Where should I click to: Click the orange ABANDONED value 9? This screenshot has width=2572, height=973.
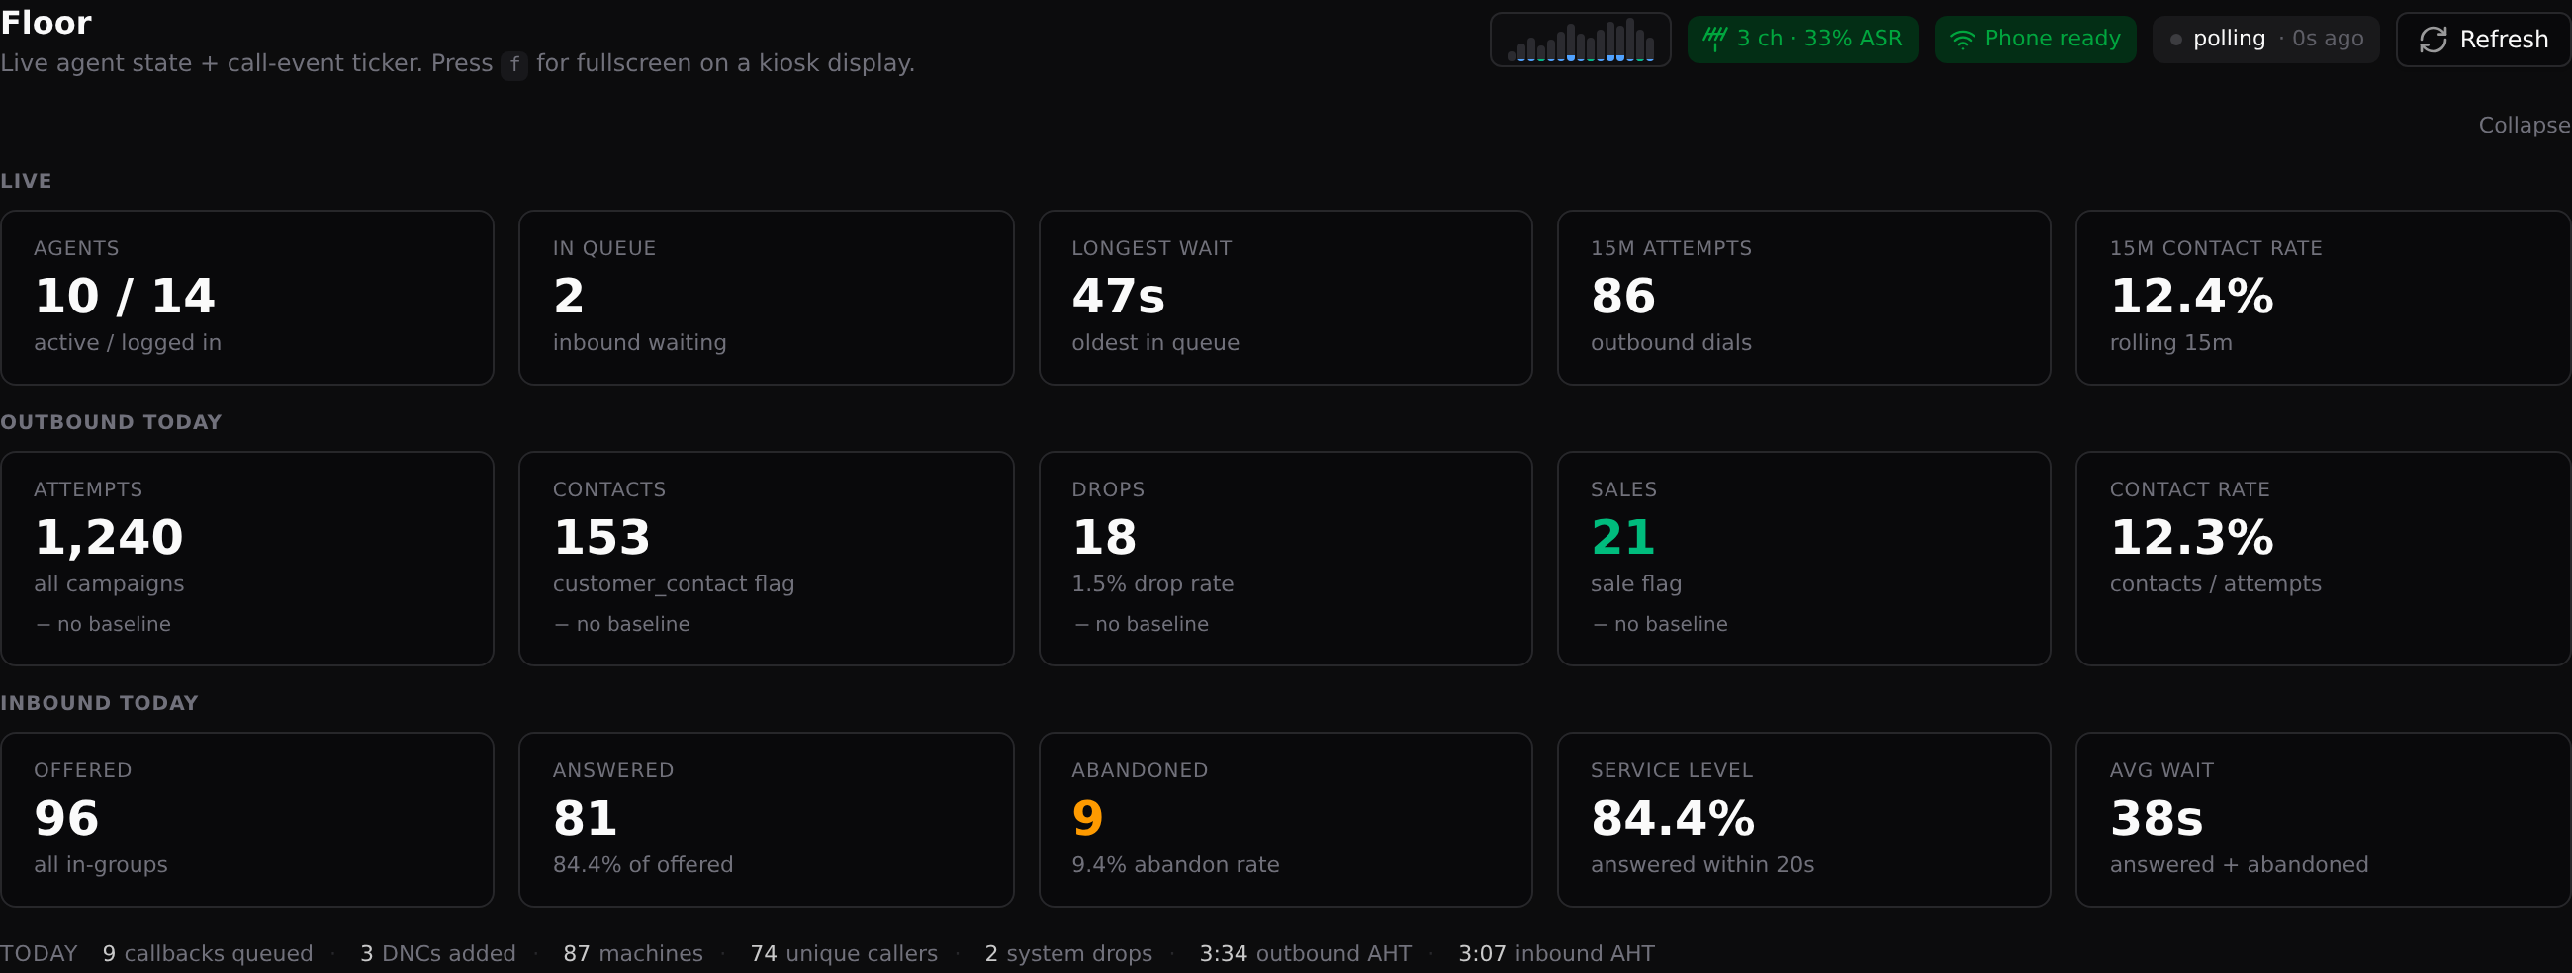pos(1087,819)
